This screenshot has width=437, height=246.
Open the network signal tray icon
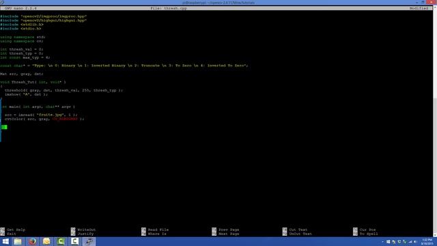[x=410, y=242]
